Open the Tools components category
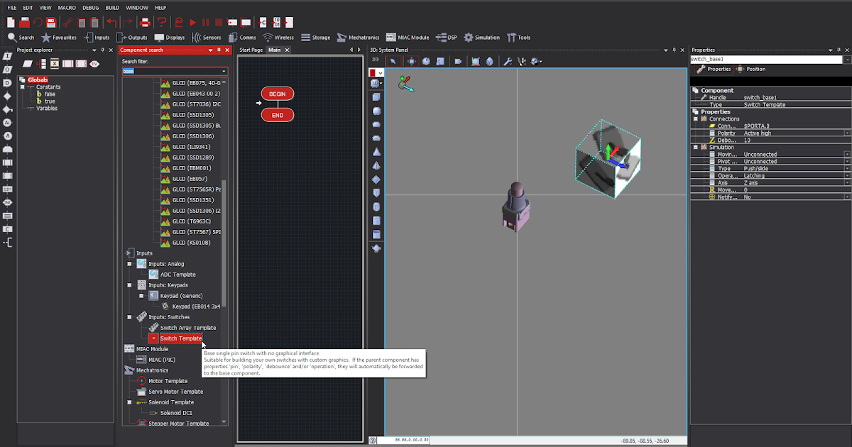852x447 pixels. click(518, 38)
